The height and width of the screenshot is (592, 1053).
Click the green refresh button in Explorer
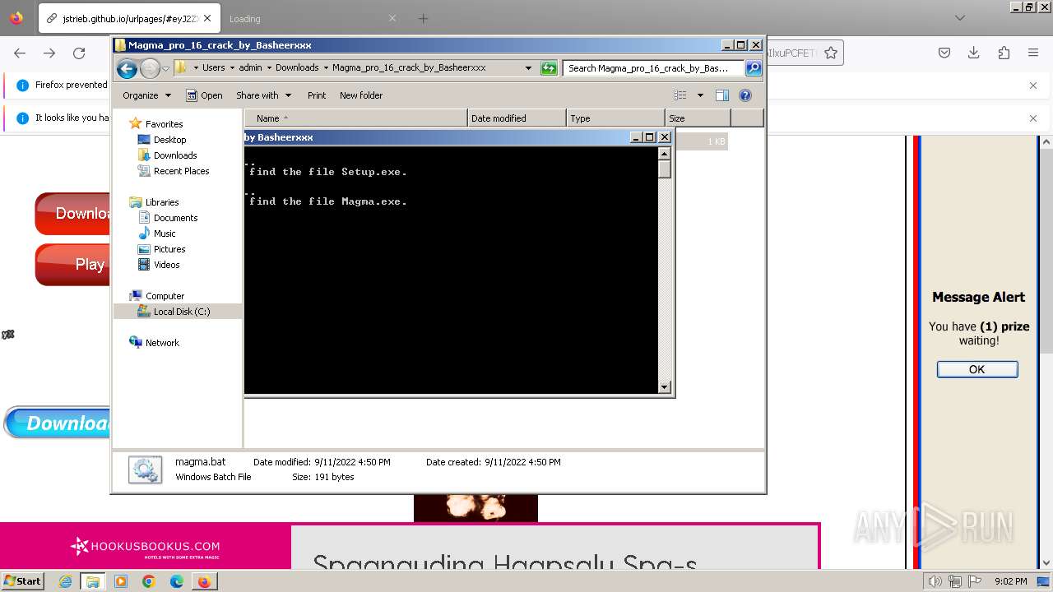[549, 68]
